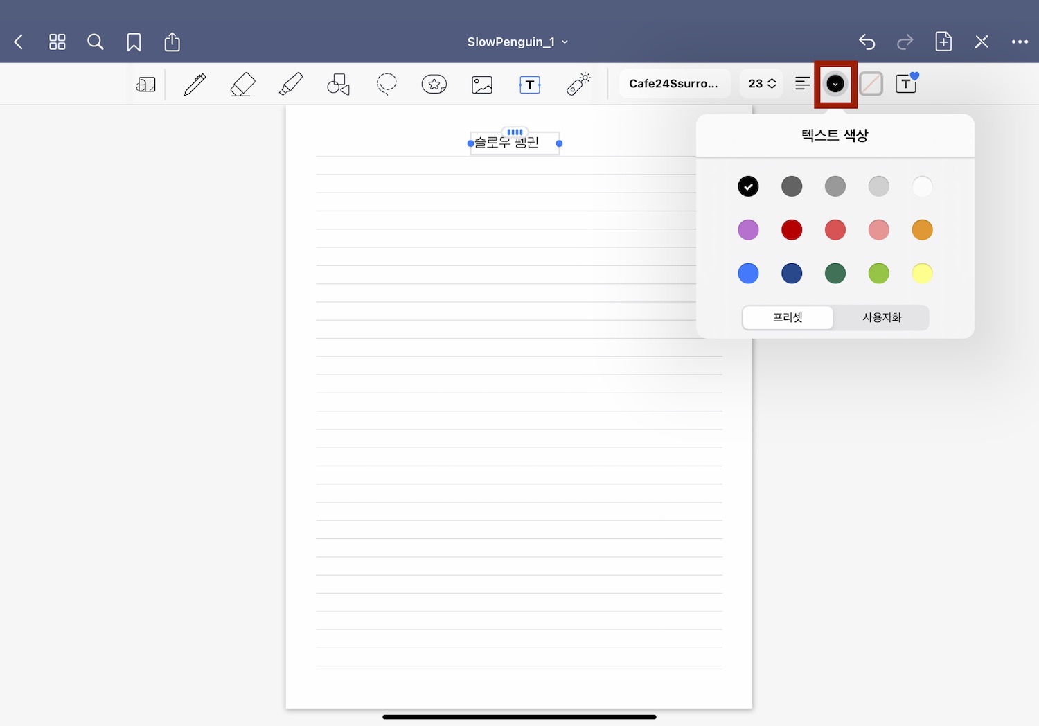Open the page thumbnails grid view
This screenshot has width=1039, height=726.
pos(57,42)
